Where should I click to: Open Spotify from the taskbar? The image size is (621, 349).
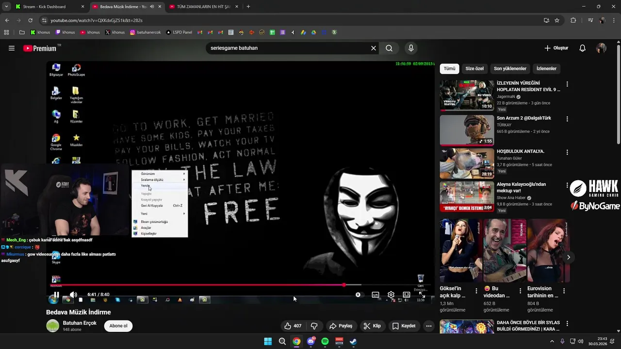325,341
